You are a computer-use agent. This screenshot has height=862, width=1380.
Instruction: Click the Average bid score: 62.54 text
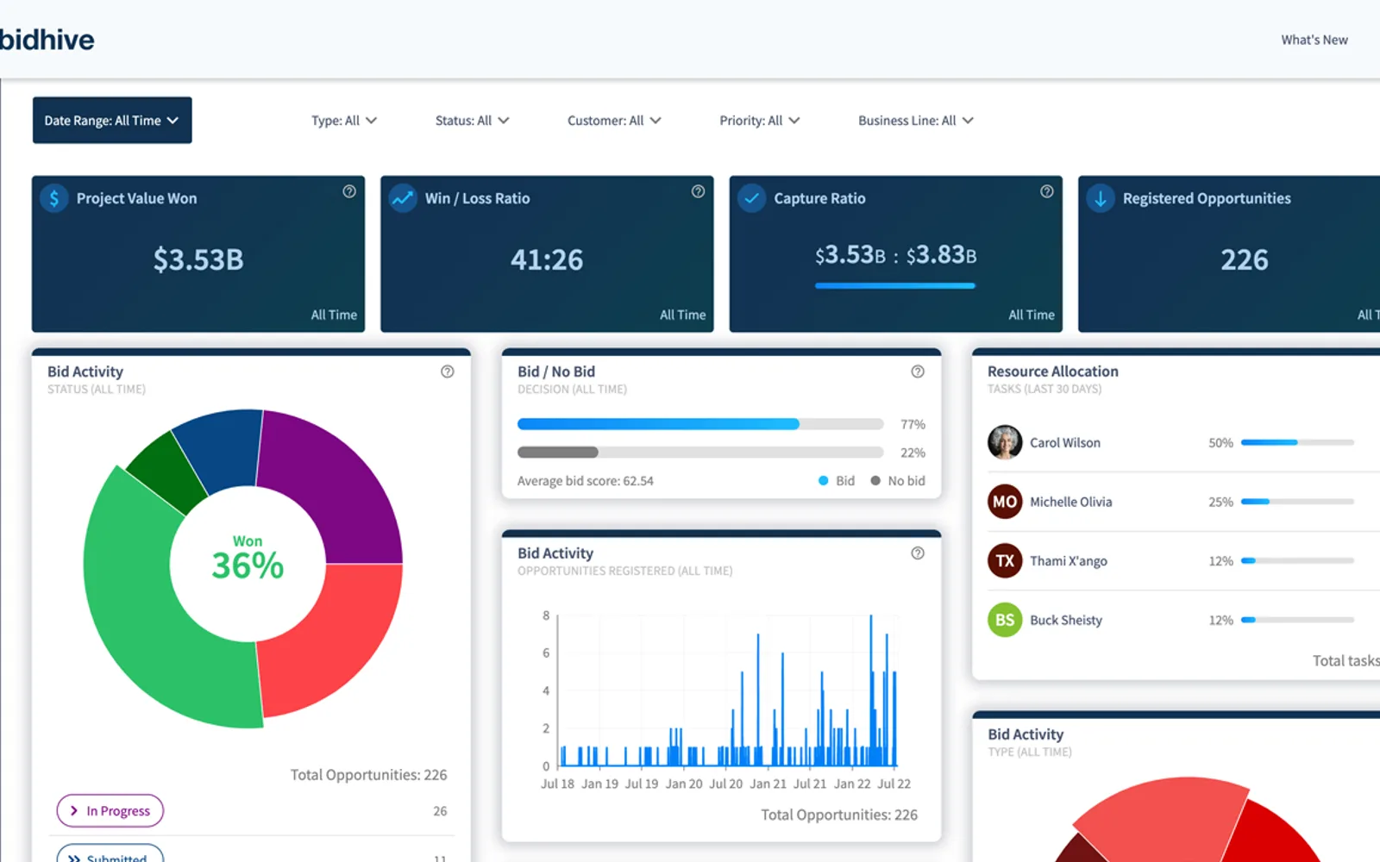coord(586,481)
